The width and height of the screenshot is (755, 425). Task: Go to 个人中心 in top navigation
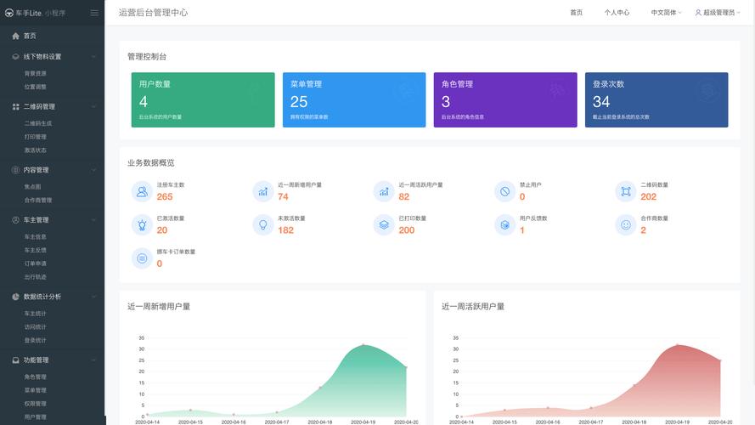(x=617, y=13)
